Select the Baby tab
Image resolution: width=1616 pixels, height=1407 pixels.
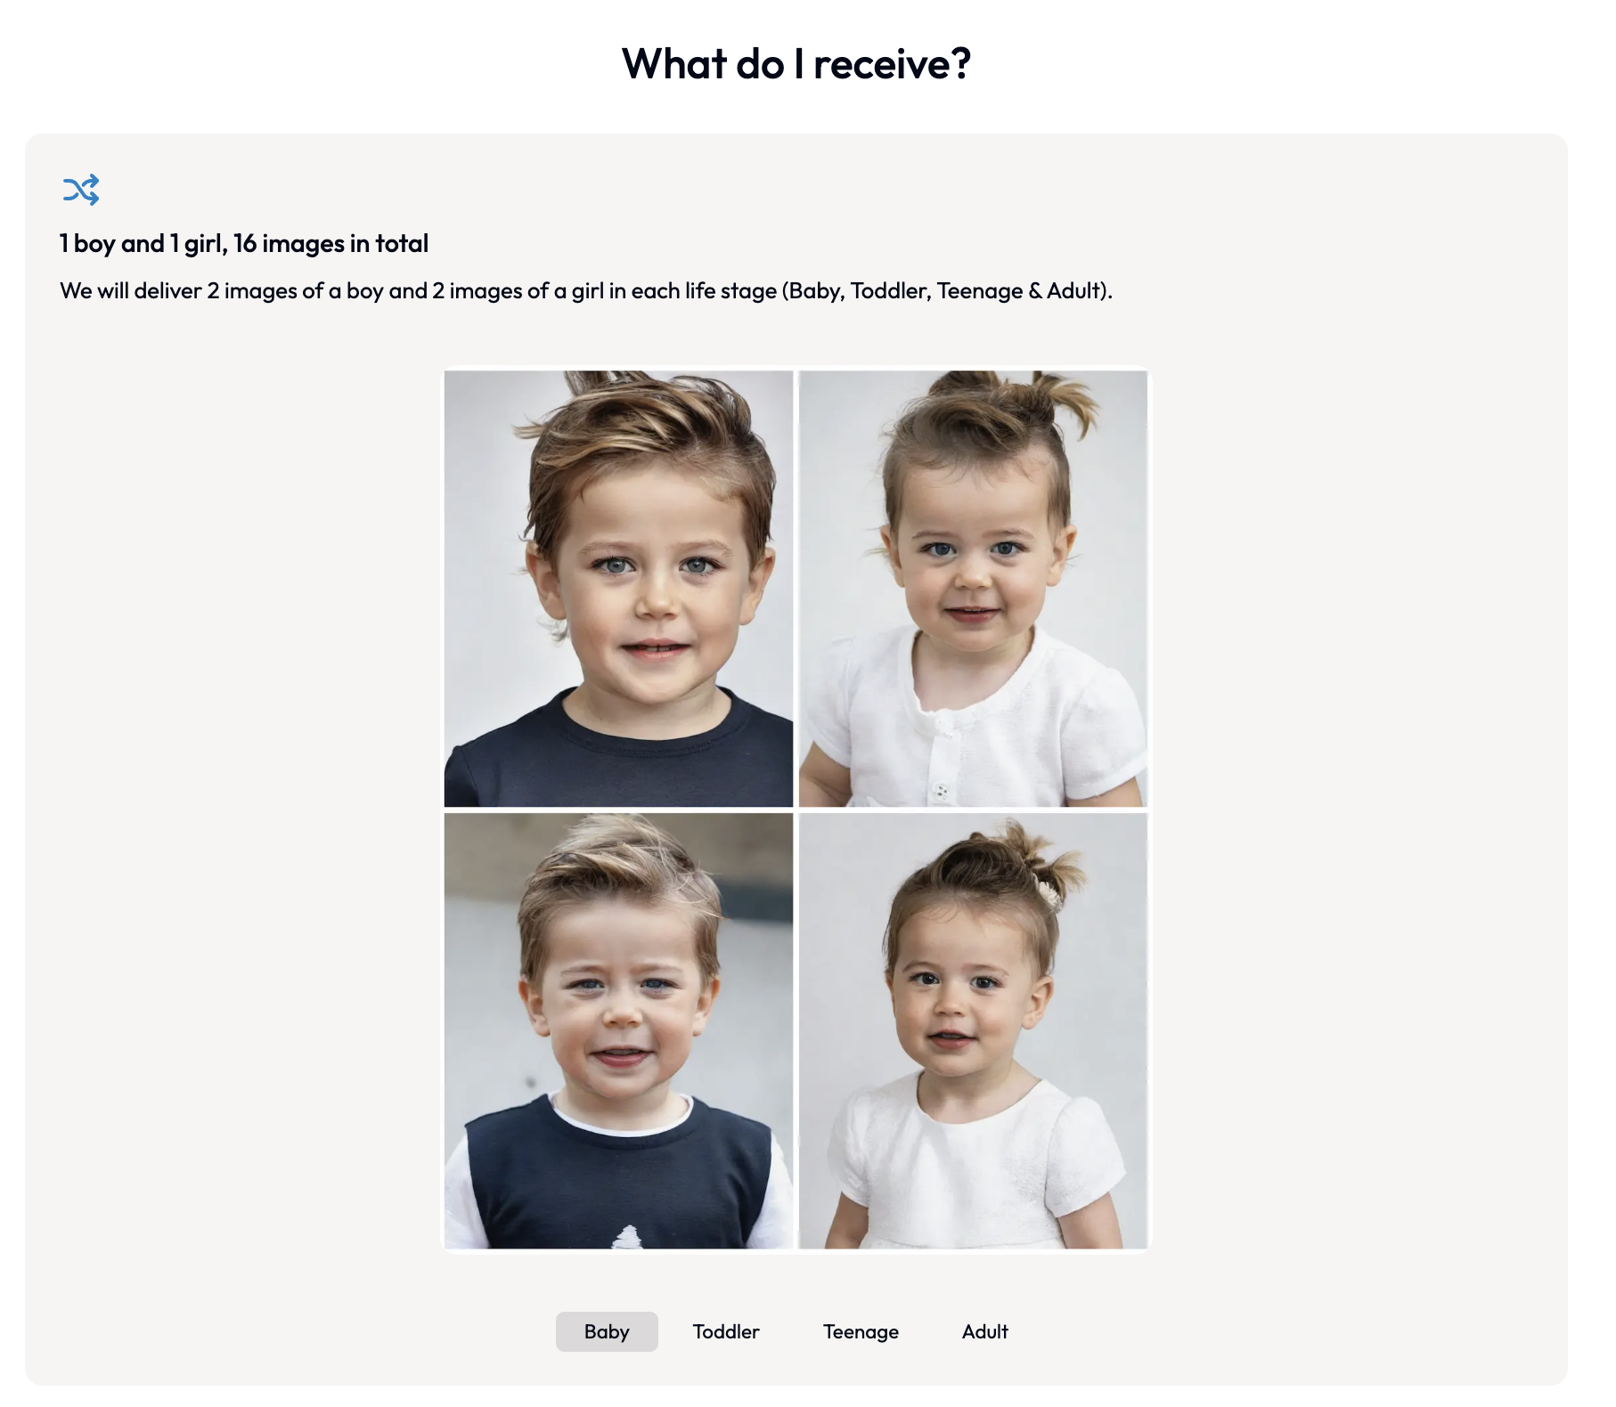(607, 1331)
